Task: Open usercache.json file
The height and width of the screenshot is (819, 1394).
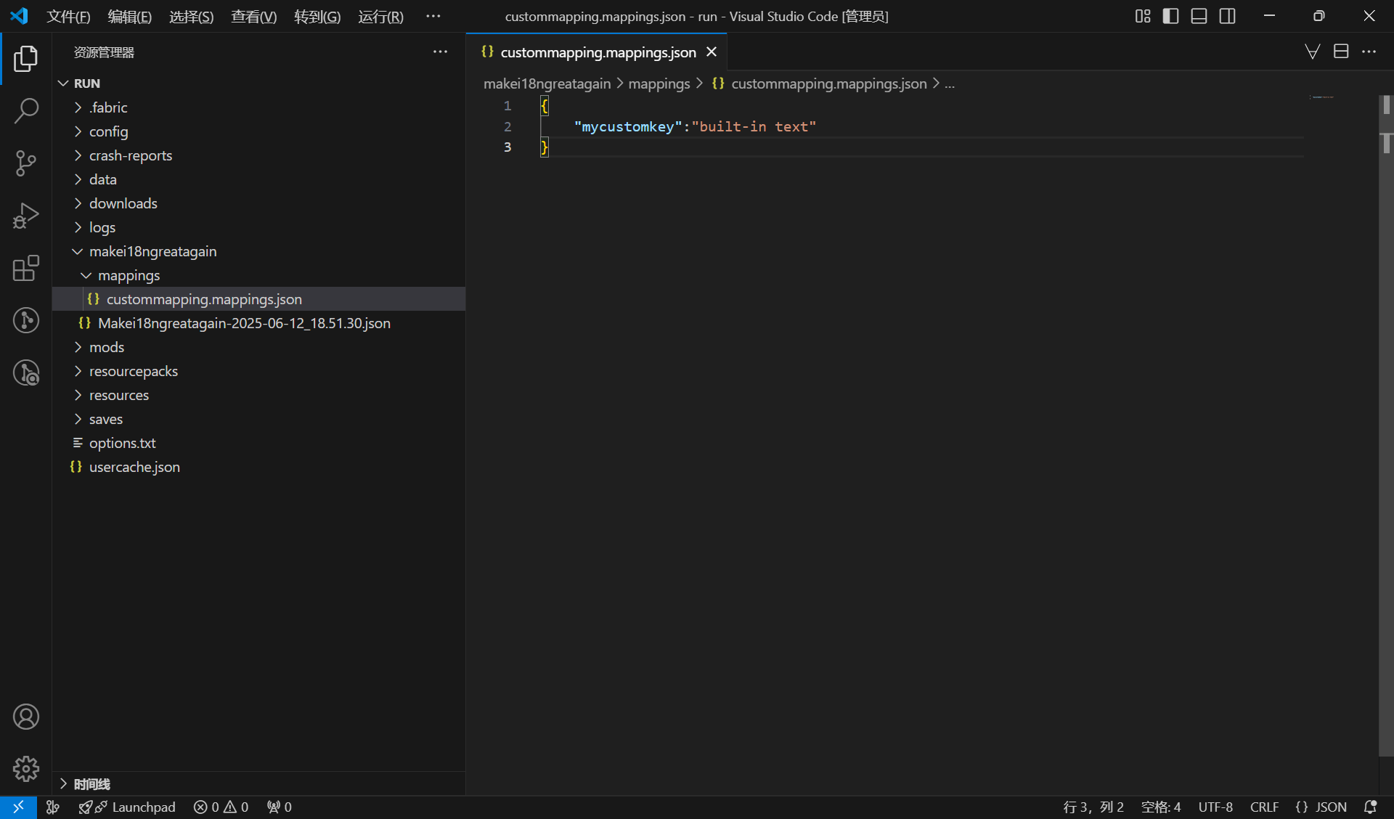Action: (258, 467)
